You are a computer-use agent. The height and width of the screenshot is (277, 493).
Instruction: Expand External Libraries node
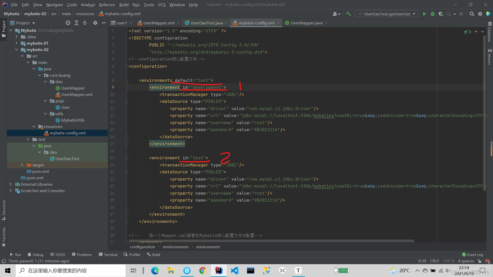click(11, 184)
